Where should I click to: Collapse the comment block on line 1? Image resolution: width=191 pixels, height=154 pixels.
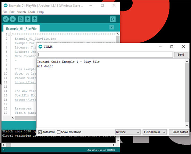[9, 34]
